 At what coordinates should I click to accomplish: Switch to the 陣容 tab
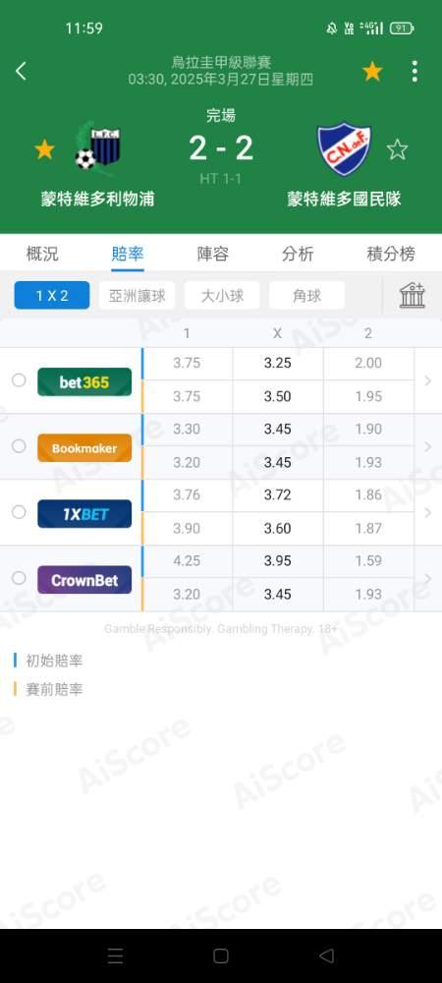coord(213,254)
